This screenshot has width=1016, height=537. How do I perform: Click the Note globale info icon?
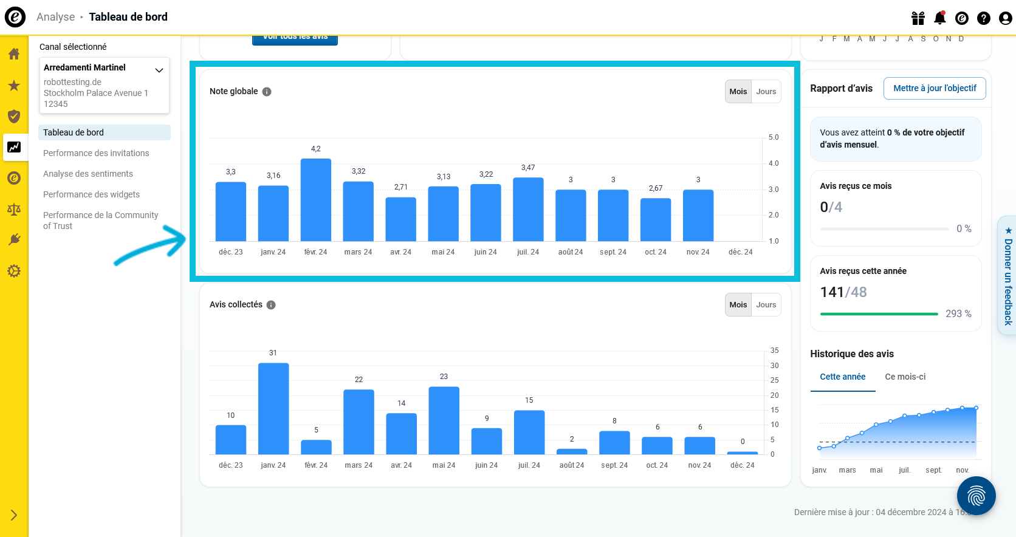[x=267, y=92]
